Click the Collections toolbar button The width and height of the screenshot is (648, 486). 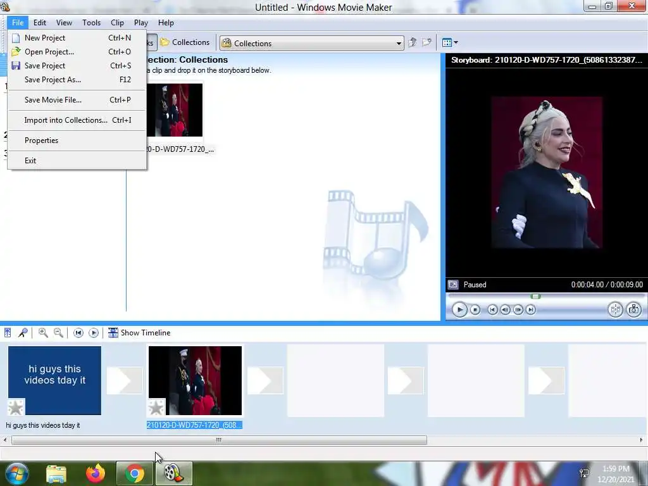pos(185,42)
